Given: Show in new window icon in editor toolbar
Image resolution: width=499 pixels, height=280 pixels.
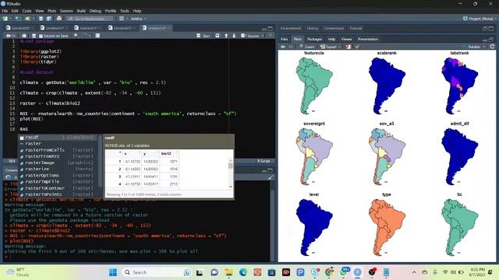Looking at the screenshot, I should [24, 36].
